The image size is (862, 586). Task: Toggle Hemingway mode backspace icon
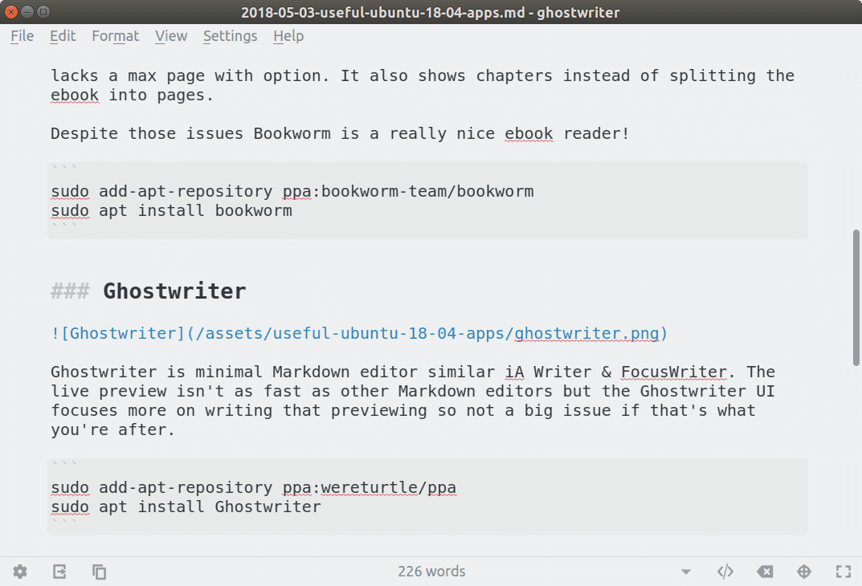click(x=765, y=572)
